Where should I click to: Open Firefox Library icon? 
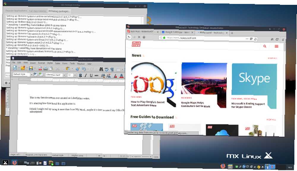coord(272,40)
